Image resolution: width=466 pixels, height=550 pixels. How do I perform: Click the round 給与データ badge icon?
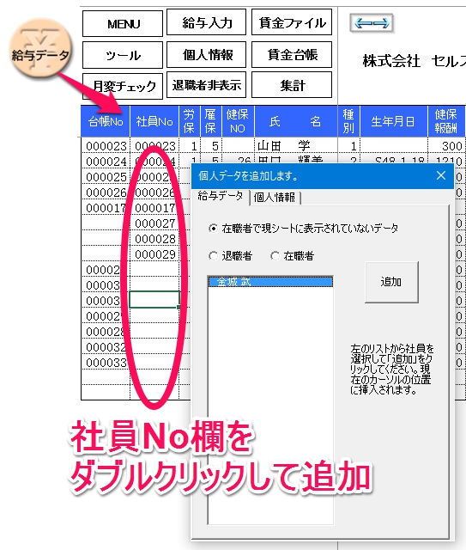click(40, 50)
